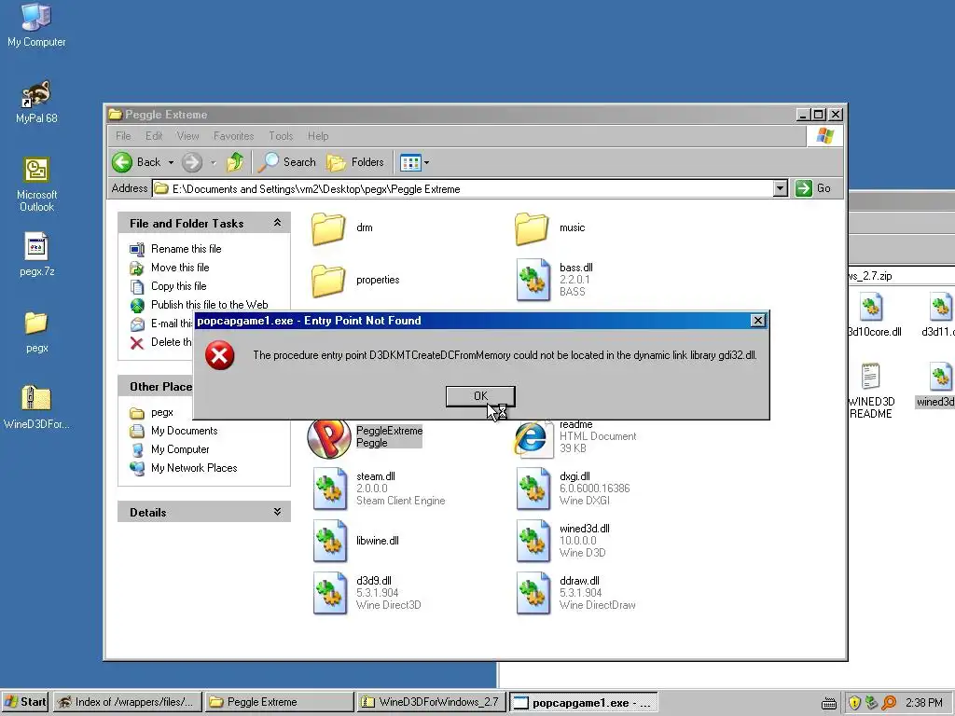Click Copy this file

(178, 286)
